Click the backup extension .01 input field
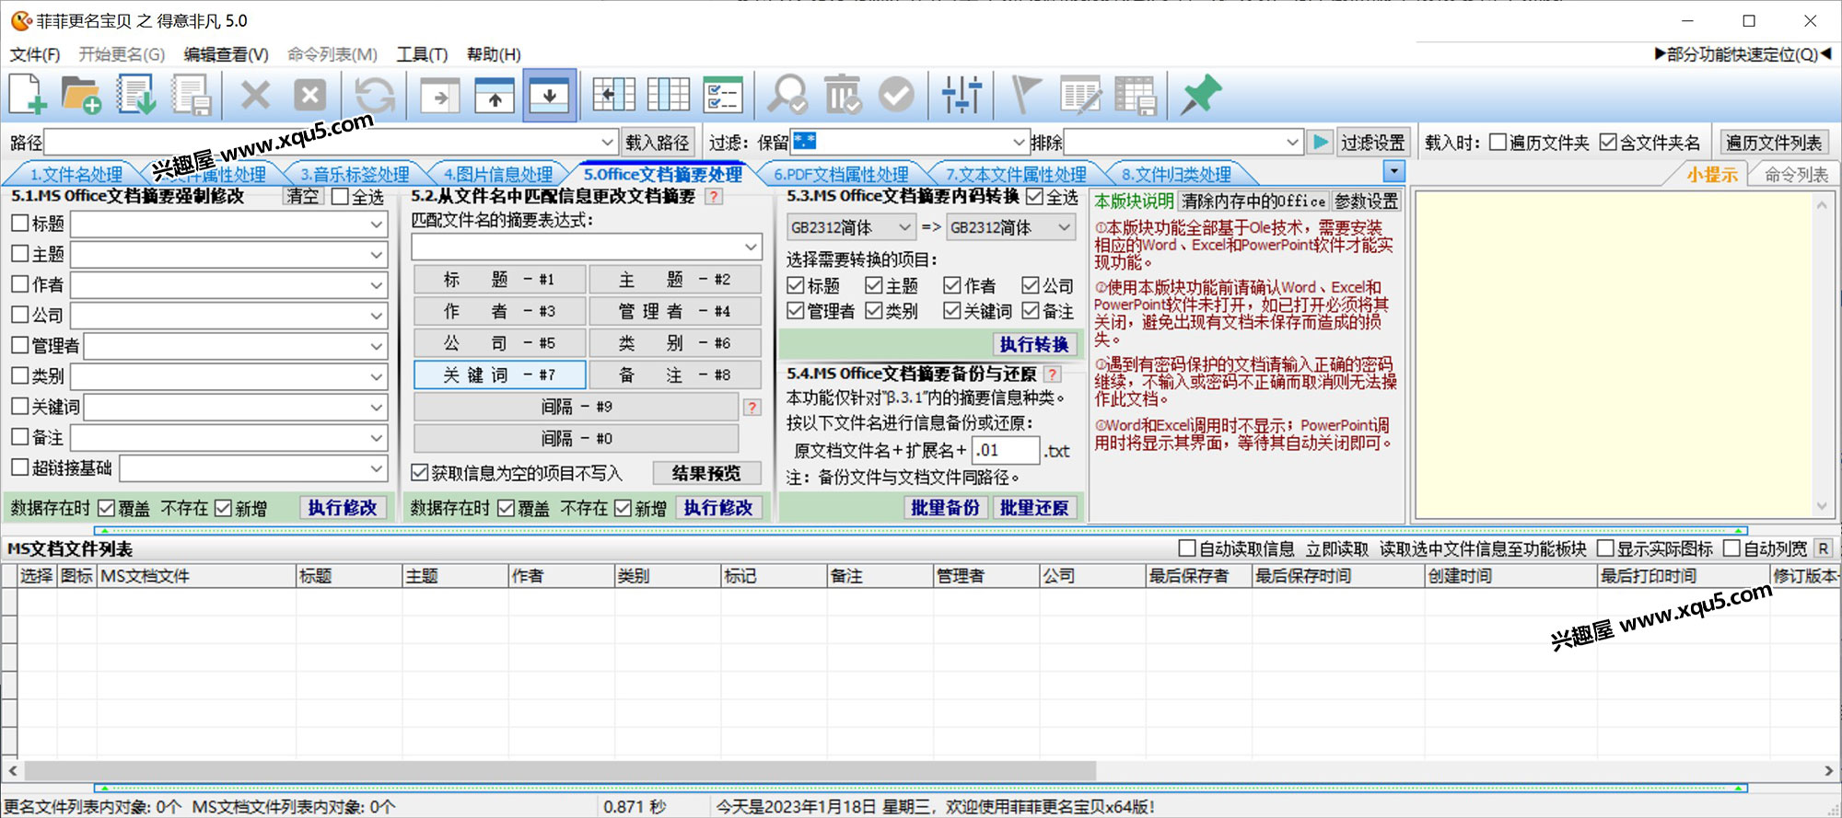The image size is (1842, 818). (x=1005, y=450)
